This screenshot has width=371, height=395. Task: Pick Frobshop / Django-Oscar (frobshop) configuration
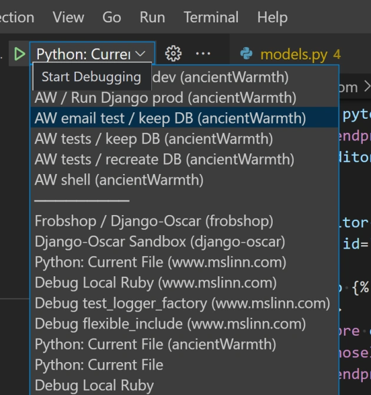154,221
